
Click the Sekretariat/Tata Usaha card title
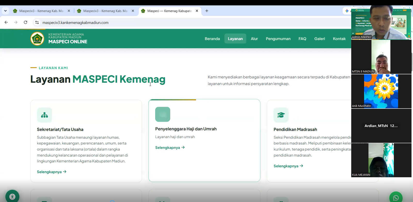coord(60,129)
